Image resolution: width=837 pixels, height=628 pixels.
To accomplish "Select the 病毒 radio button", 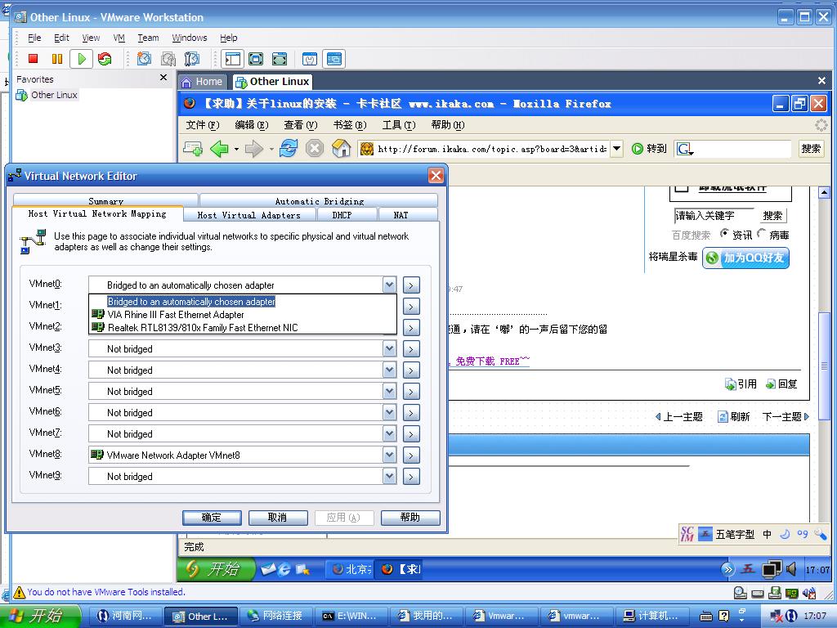I will coord(762,233).
